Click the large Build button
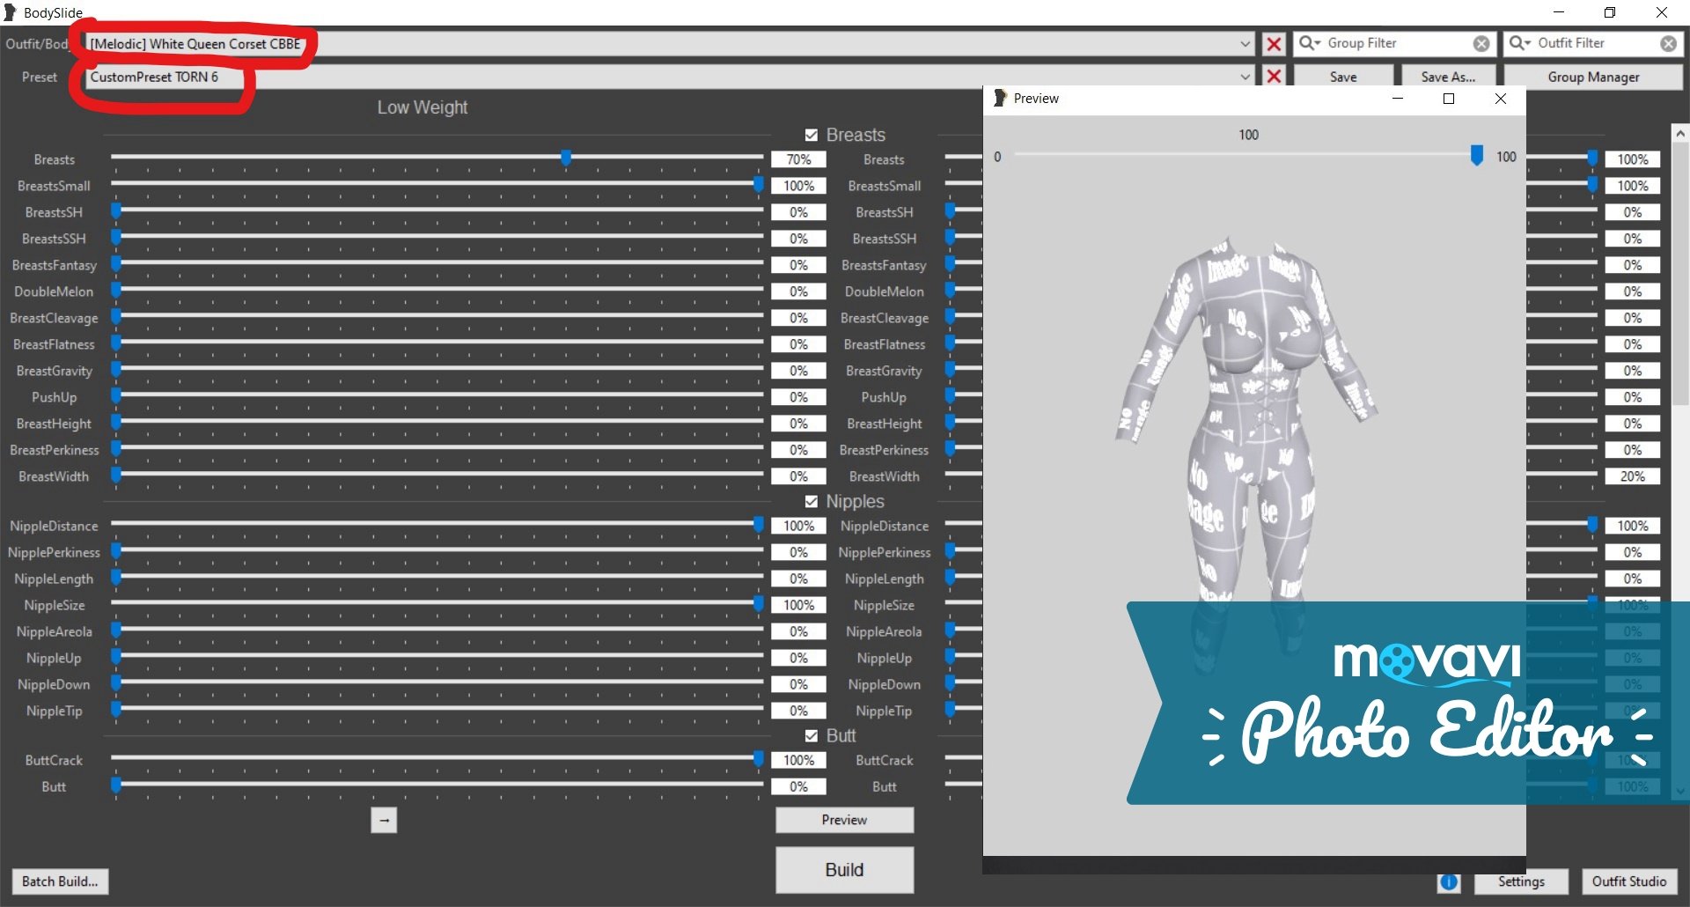This screenshot has width=1690, height=907. pyautogui.click(x=844, y=870)
